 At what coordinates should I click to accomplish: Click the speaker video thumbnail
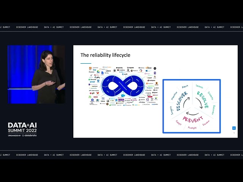36,74
